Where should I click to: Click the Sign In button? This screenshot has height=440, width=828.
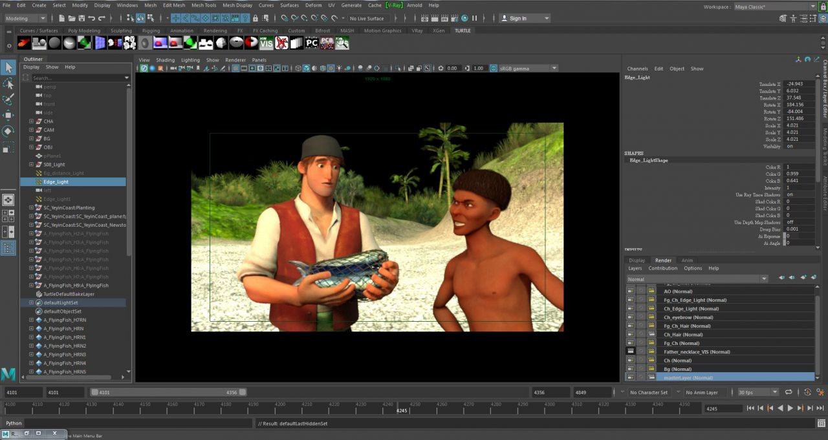517,18
